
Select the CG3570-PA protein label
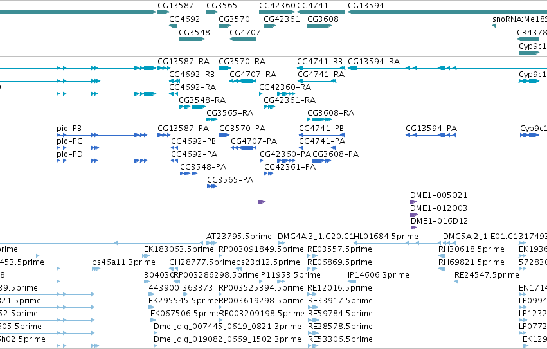[242, 129]
